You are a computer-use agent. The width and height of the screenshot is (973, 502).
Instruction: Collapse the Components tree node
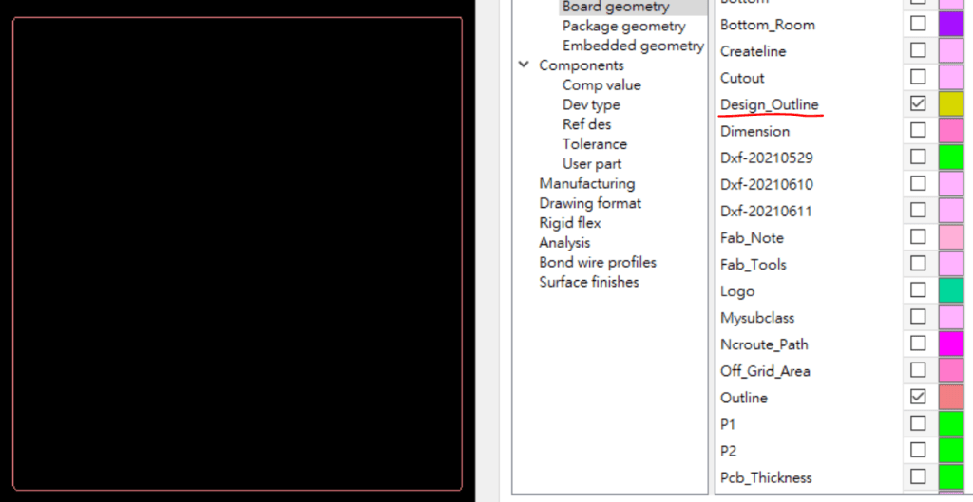click(x=524, y=65)
